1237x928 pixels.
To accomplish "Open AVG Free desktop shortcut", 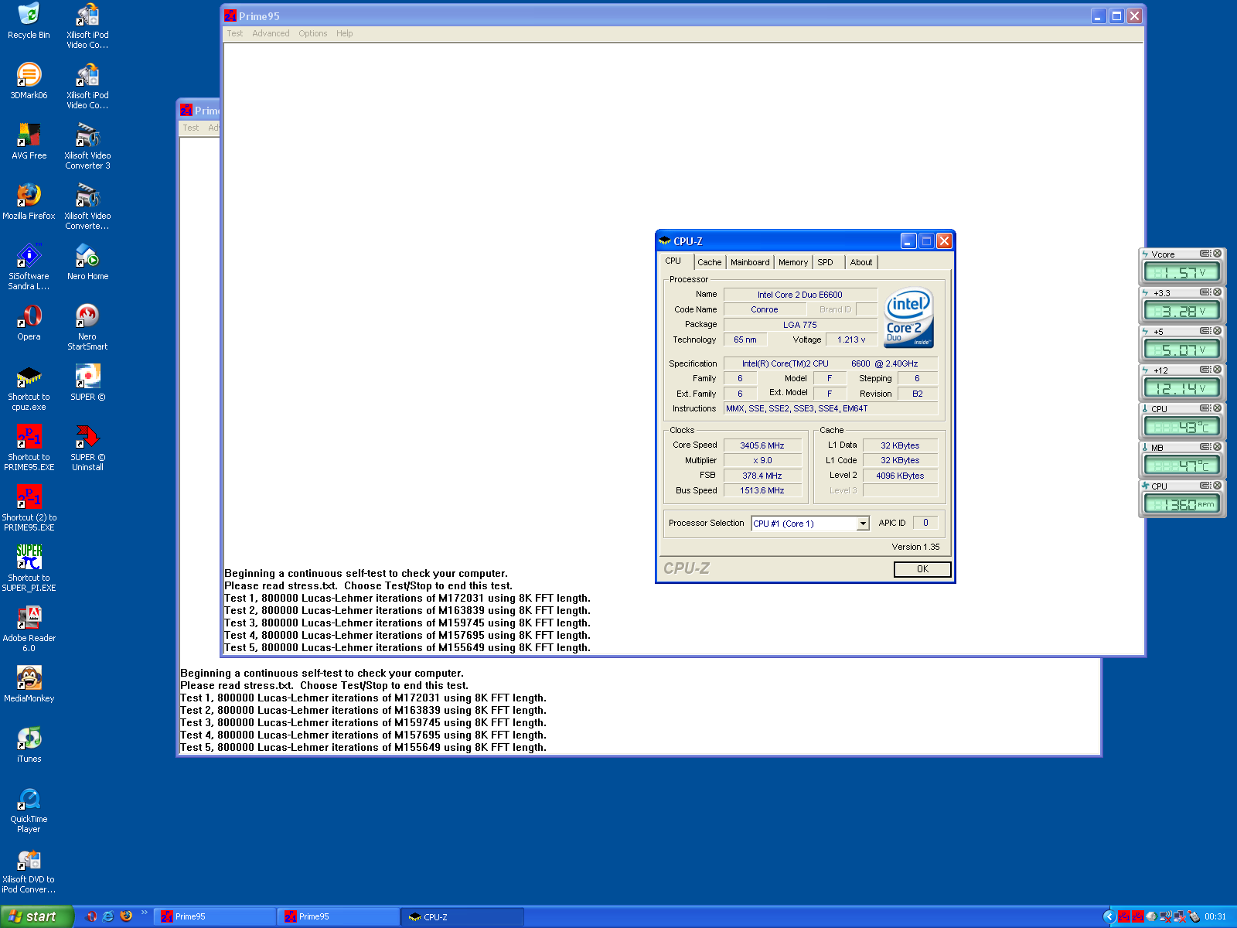I will point(29,142).
